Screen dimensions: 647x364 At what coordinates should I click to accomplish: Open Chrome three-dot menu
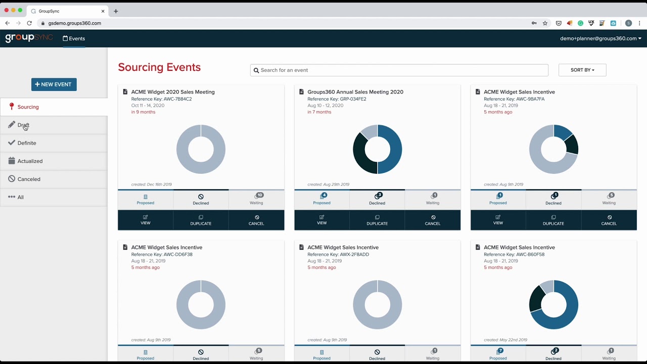click(639, 23)
